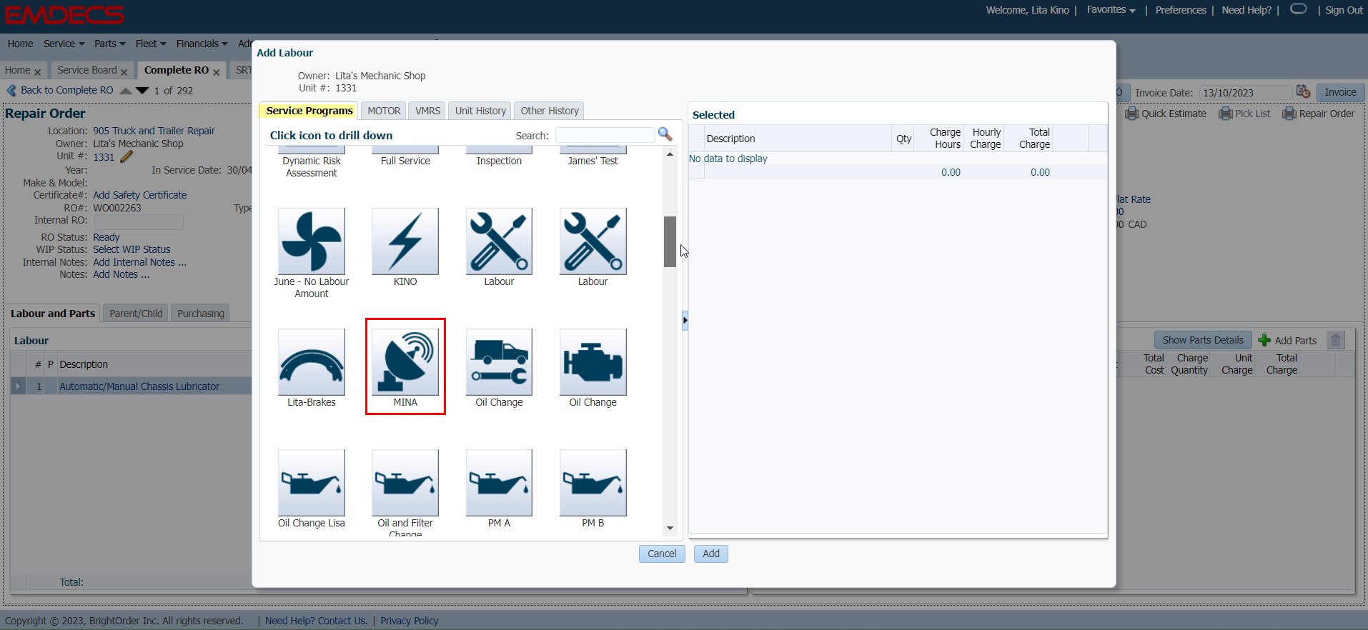This screenshot has height=630, width=1368.
Task: Open the PM B service program
Action: 593,483
